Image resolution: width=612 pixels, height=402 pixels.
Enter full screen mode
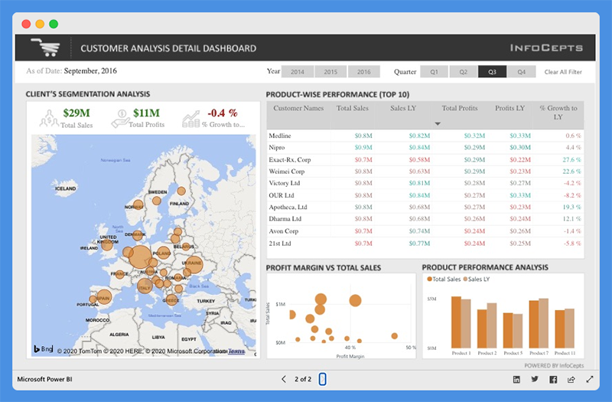(590, 379)
